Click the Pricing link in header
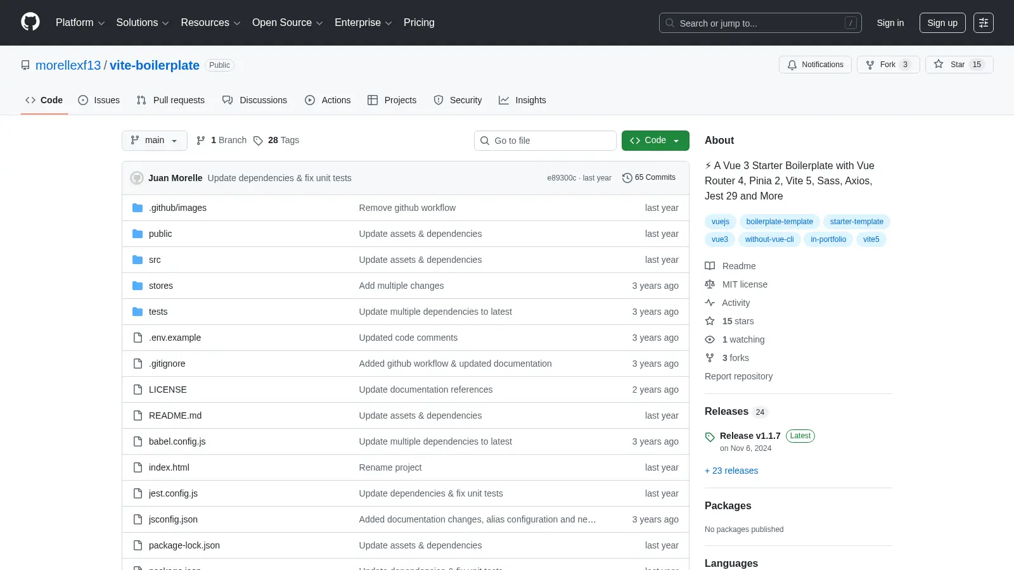The width and height of the screenshot is (1014, 570). click(419, 23)
